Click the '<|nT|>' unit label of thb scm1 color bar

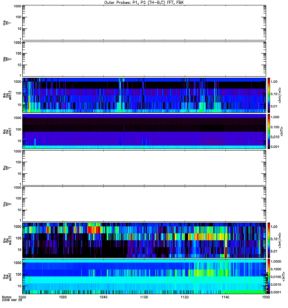[282, 131]
